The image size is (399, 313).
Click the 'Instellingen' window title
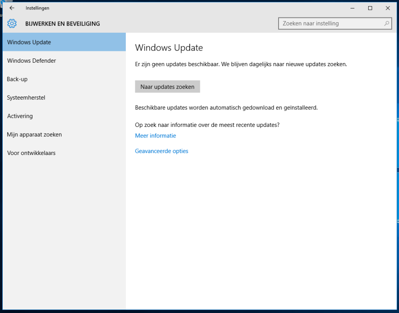[x=37, y=8]
